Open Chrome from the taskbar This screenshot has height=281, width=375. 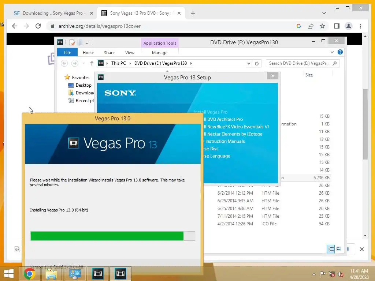tap(29, 274)
